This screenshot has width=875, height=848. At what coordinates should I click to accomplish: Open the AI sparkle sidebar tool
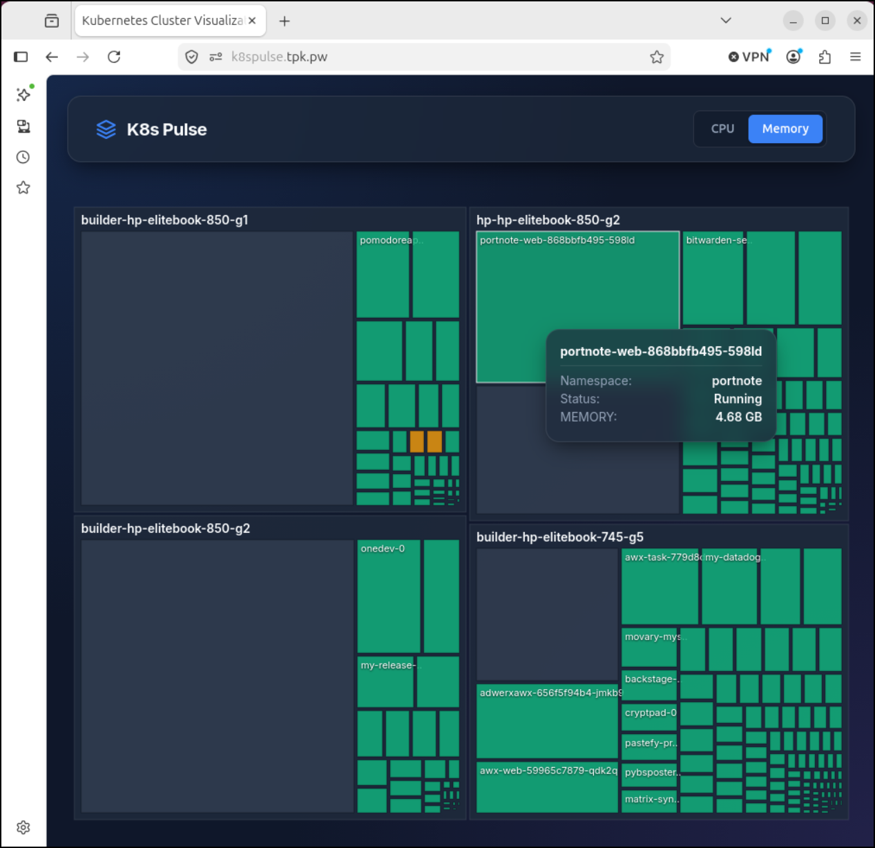click(x=23, y=94)
